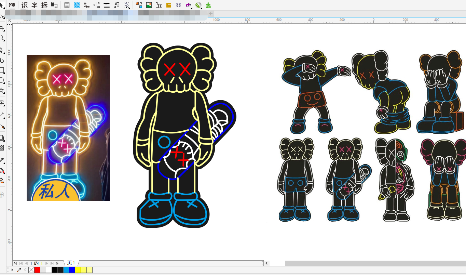Image resolution: width=466 pixels, height=275 pixels.
Task: Select the Rectangle tool
Action: tap(2, 70)
